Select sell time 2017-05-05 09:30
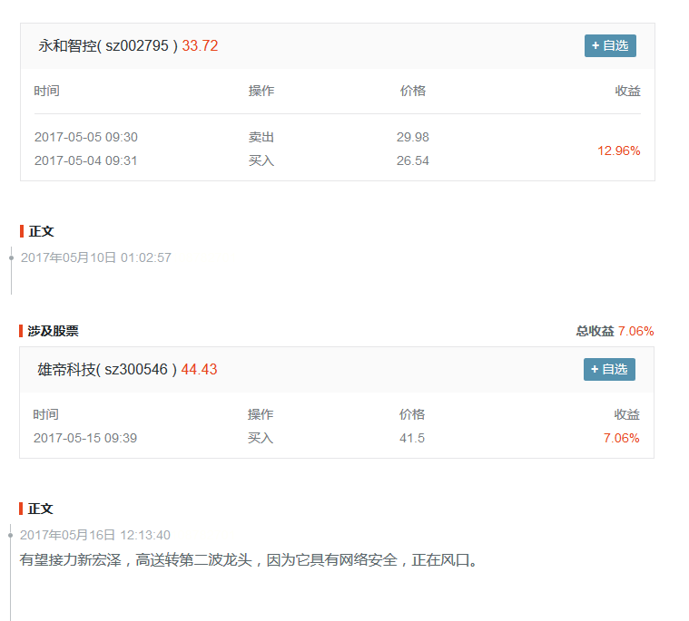 86,137
